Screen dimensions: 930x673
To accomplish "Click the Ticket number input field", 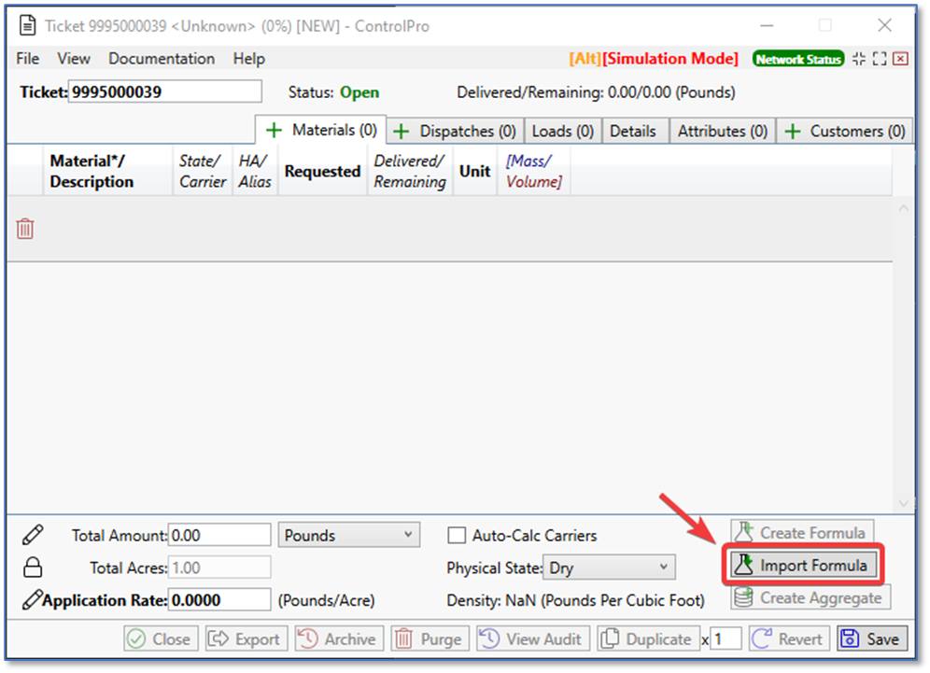I will point(165,91).
